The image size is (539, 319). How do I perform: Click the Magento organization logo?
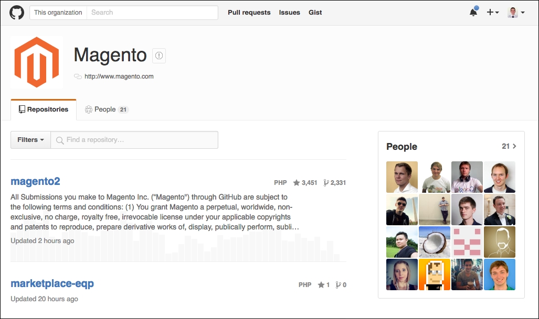tap(37, 62)
